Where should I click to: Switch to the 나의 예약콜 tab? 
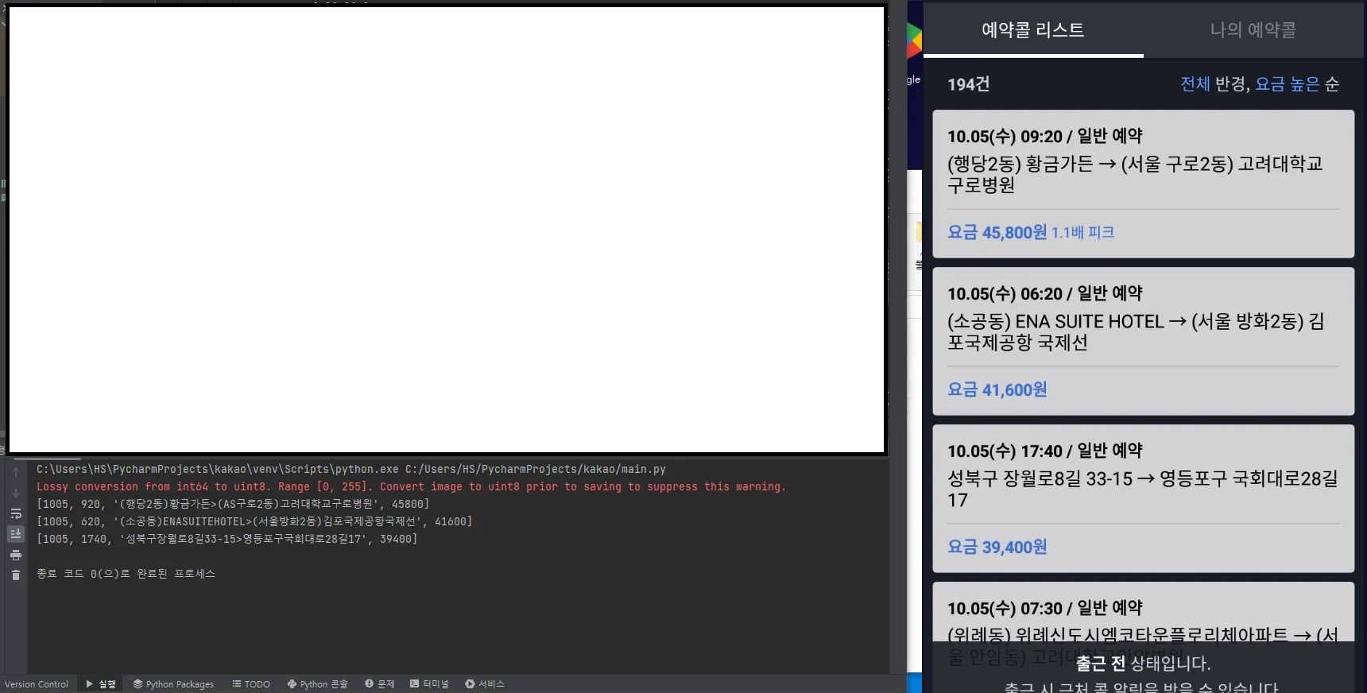[x=1253, y=30]
